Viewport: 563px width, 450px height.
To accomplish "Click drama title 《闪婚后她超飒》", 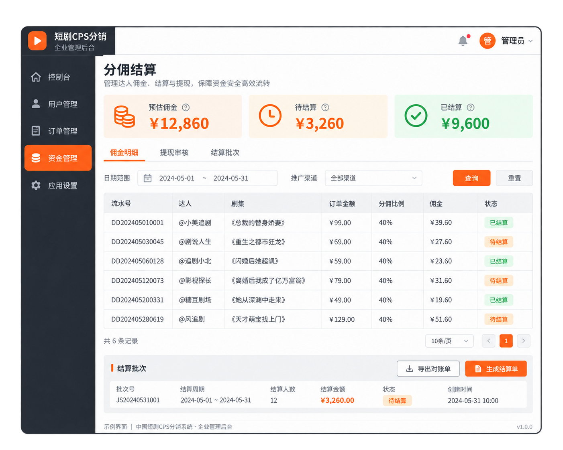I will 255,261.
